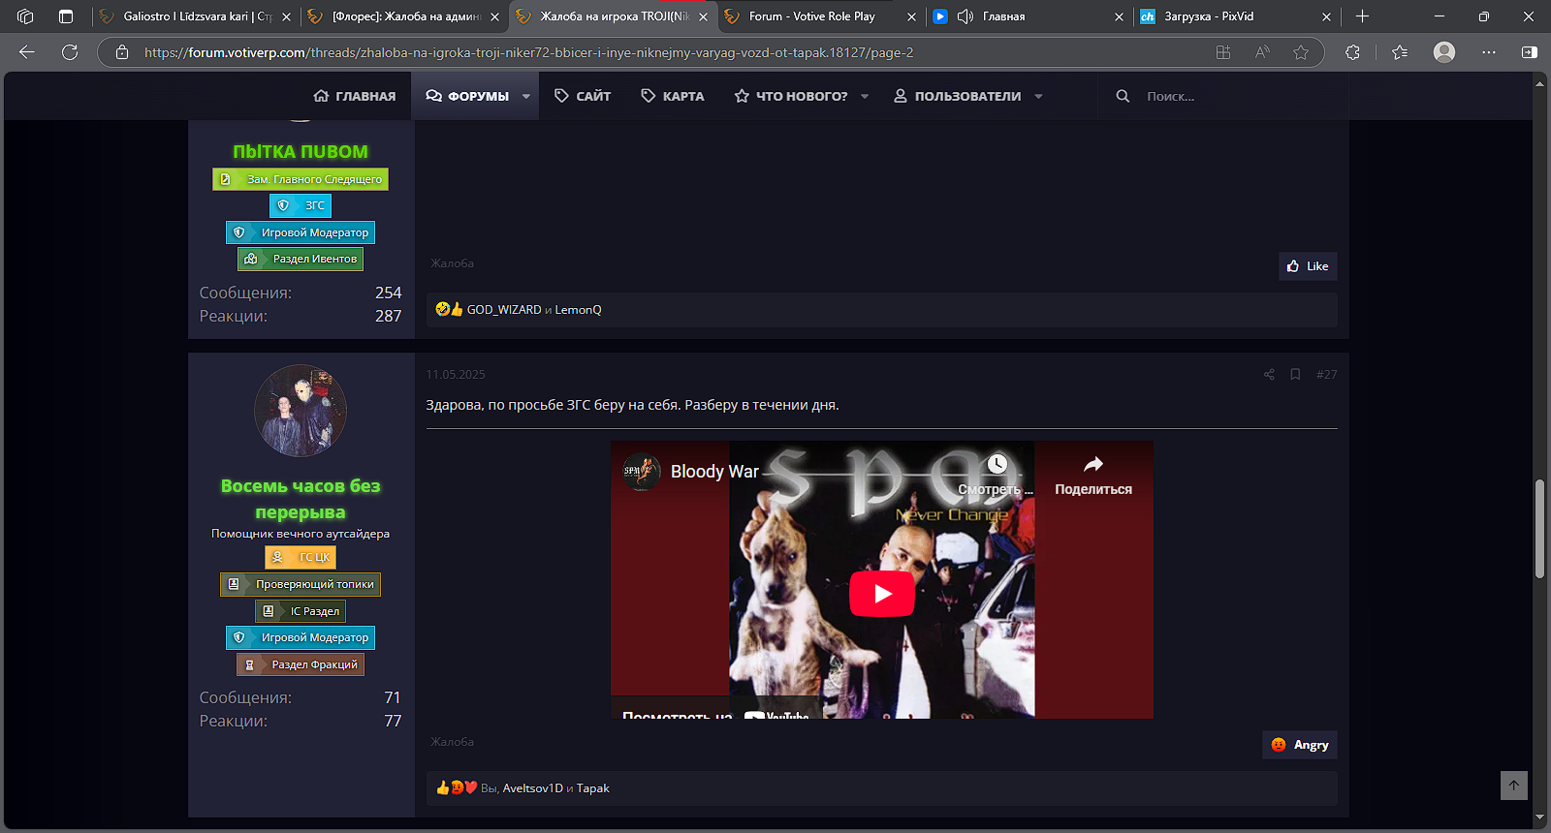Click the user avatar in post #27

tap(301, 411)
